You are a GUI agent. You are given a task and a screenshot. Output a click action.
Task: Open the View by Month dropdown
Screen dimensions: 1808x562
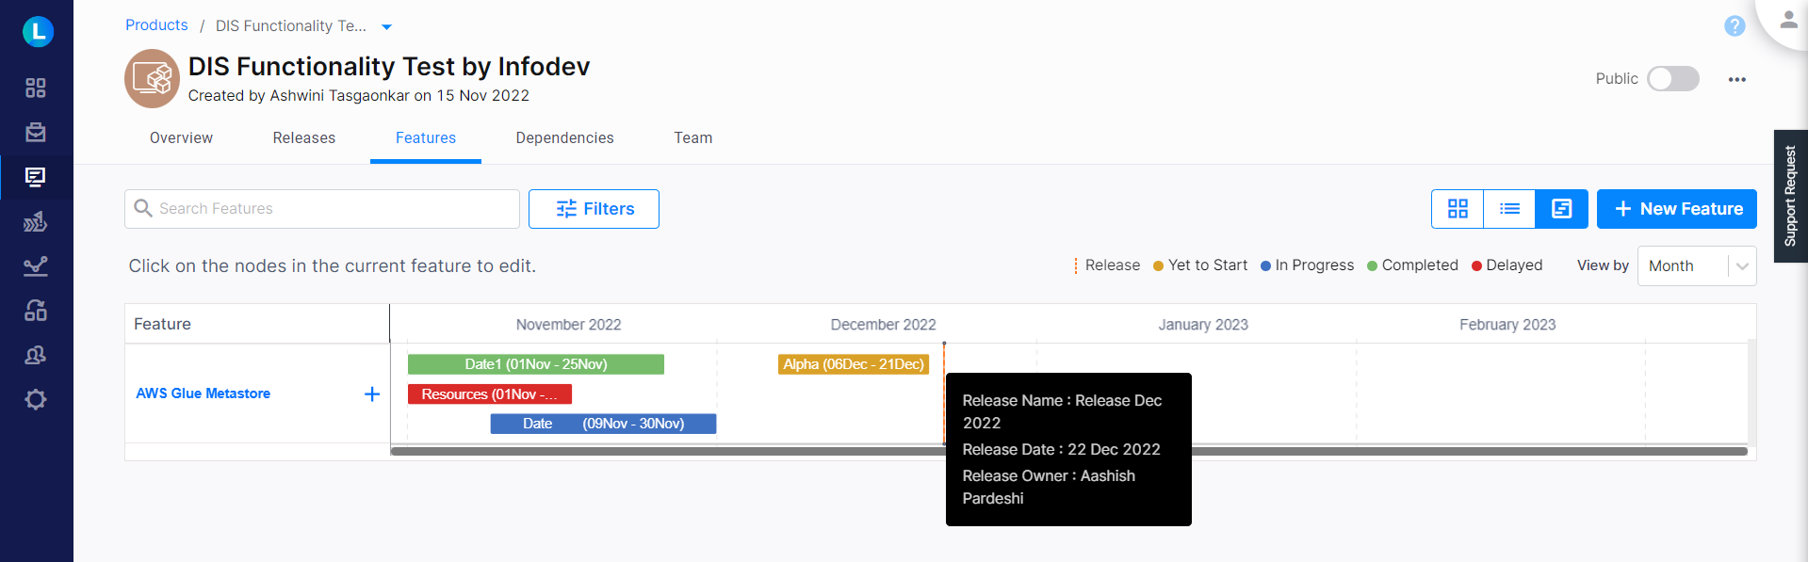pos(1696,265)
